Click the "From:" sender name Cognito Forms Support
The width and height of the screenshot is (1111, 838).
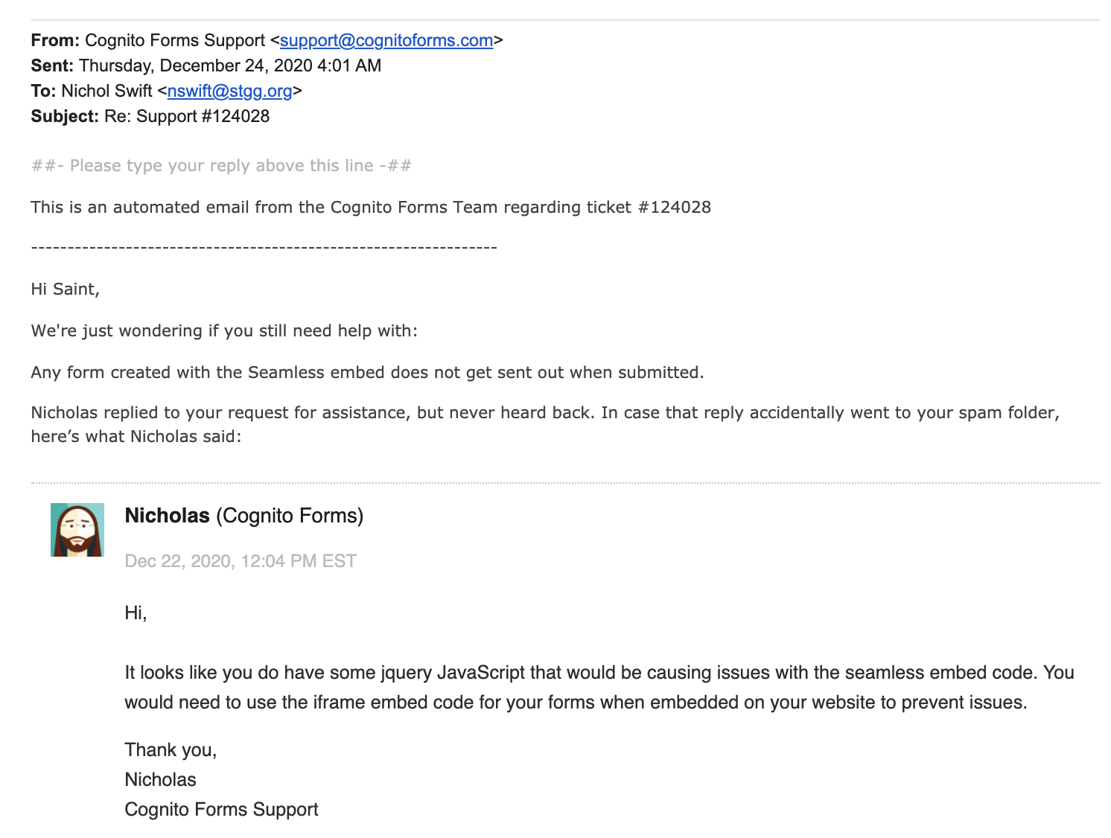(175, 40)
